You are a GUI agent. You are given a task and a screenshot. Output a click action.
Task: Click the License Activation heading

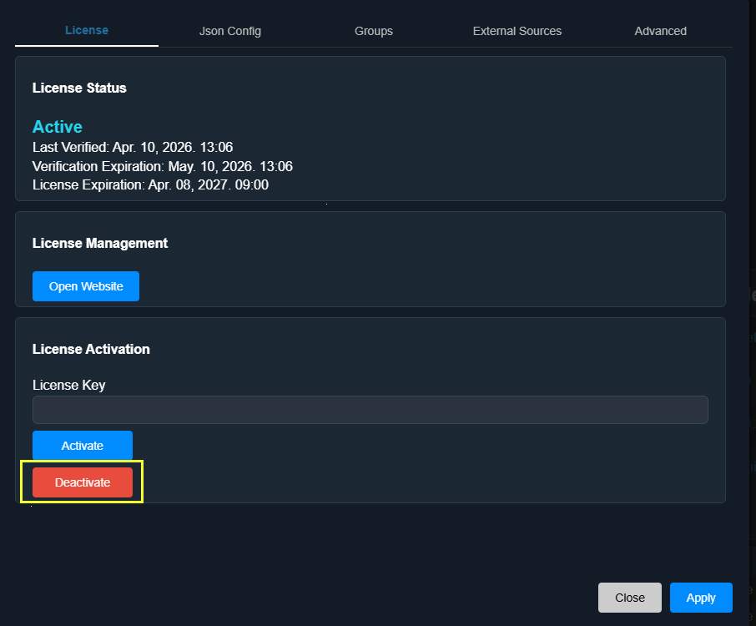tap(91, 349)
